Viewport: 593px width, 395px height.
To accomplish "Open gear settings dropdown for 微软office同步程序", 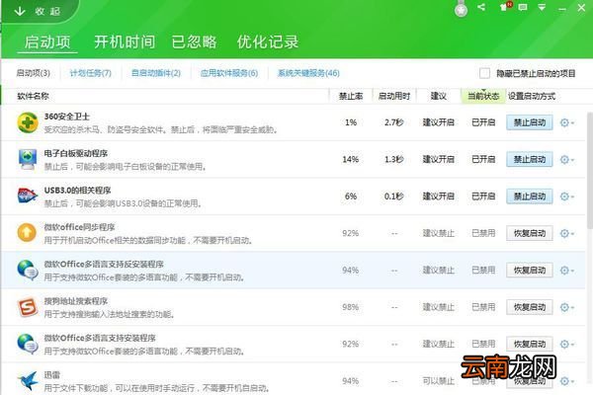I will (566, 233).
